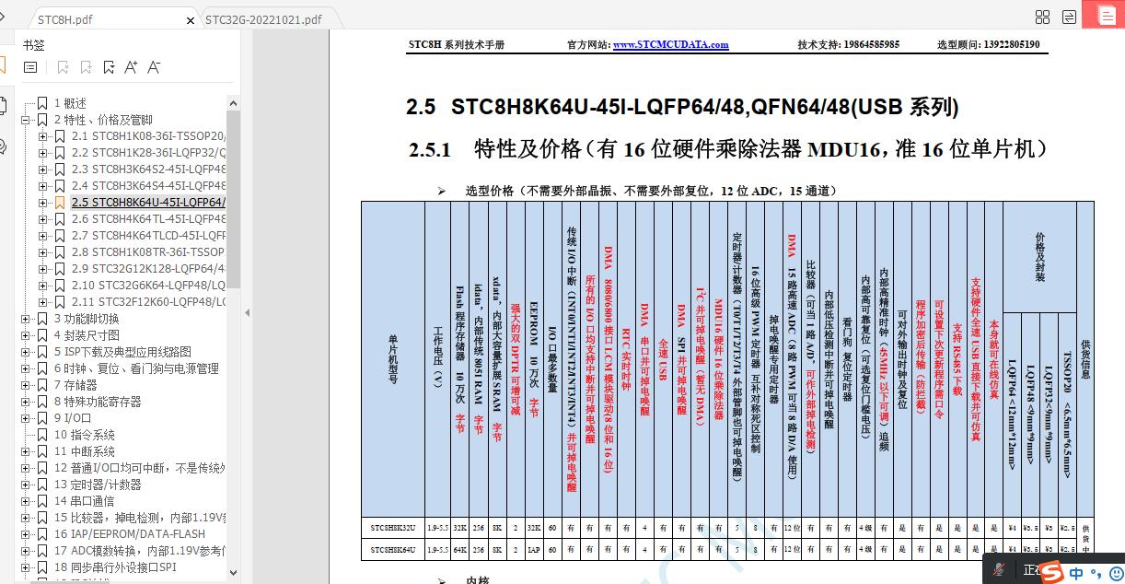Expand the 2.1 STC8H1K08-36I-TSSOP20 node
The image size is (1125, 584).
point(42,136)
